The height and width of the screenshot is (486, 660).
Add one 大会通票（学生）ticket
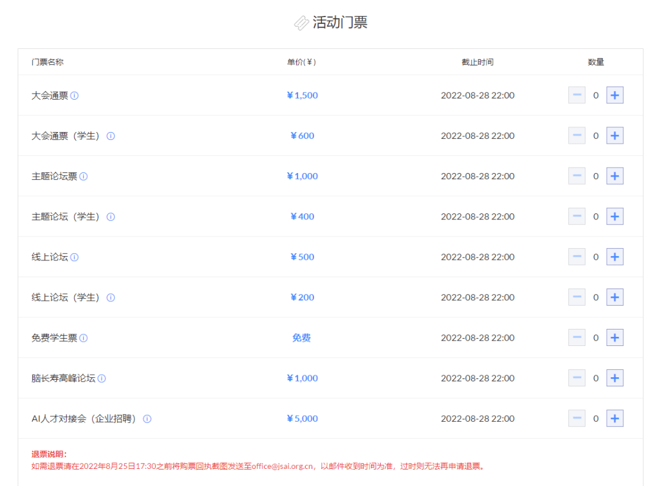[615, 136]
